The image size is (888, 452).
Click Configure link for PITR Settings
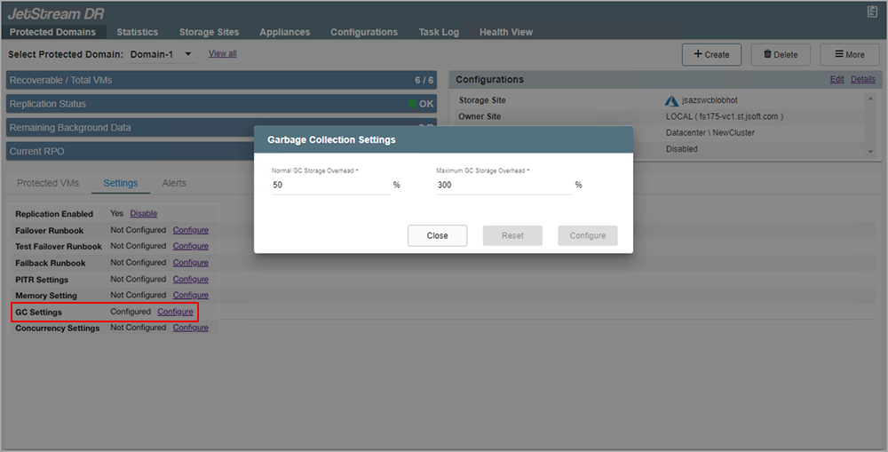click(x=190, y=279)
